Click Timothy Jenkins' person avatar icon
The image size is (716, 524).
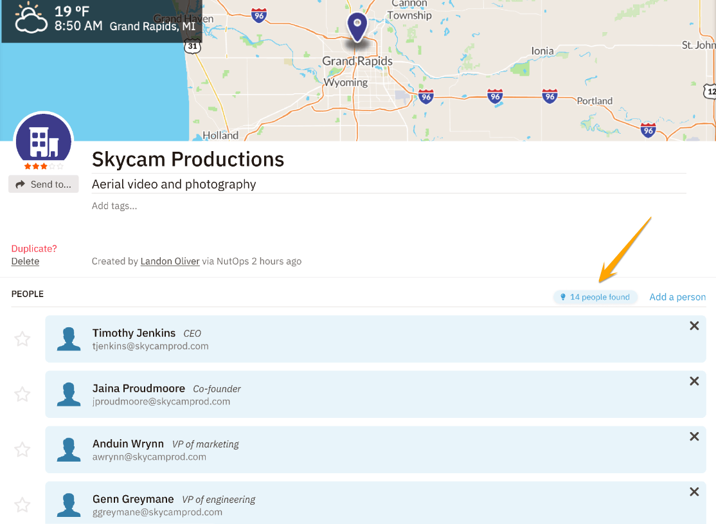pos(69,339)
